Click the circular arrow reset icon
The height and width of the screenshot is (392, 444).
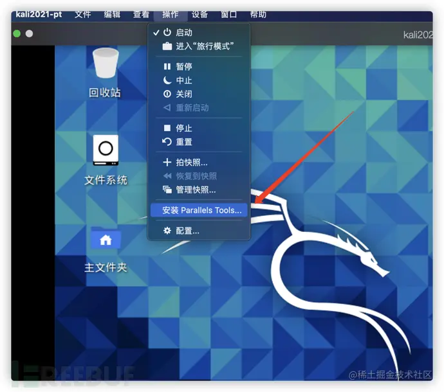(167, 141)
